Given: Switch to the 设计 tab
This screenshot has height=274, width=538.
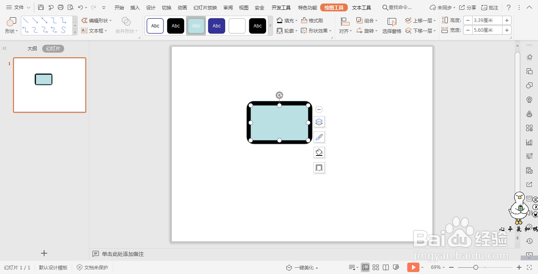Looking at the screenshot, I should [x=151, y=7].
